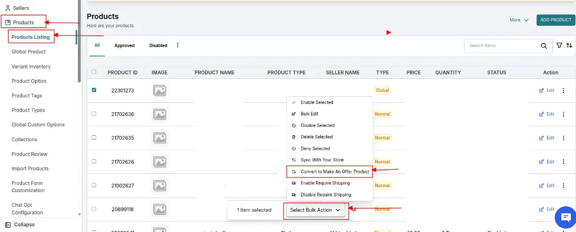
Task: Open Global Custom Options
Action: (38, 125)
